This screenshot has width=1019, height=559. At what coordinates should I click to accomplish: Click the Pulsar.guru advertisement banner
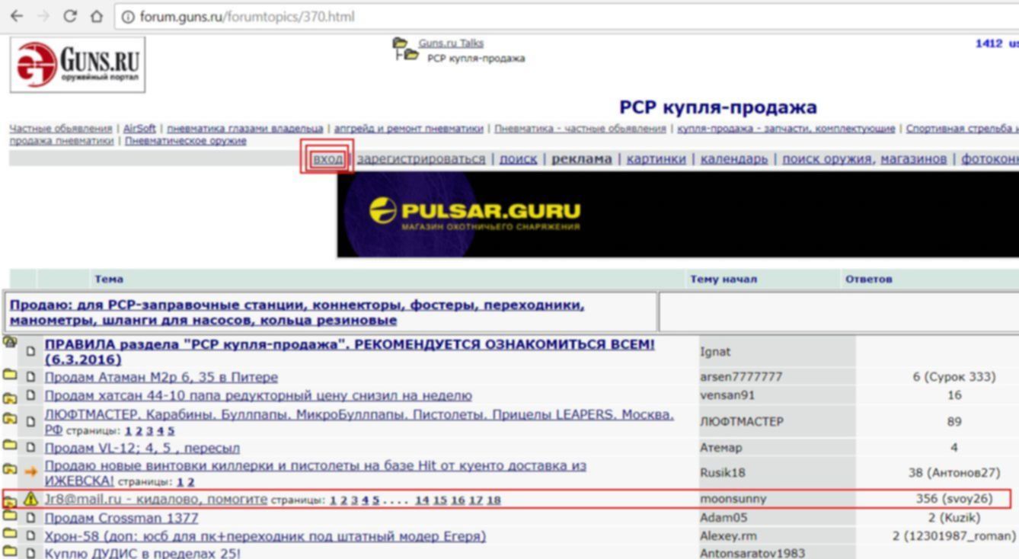point(678,214)
